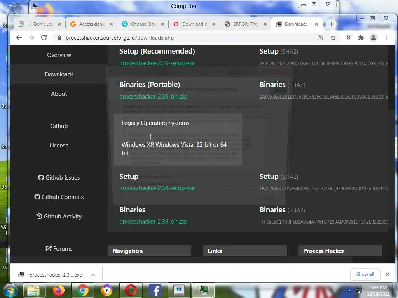Image resolution: width=398 pixels, height=298 pixels.
Task: Open the Chrome profile avatar
Action: [374, 38]
